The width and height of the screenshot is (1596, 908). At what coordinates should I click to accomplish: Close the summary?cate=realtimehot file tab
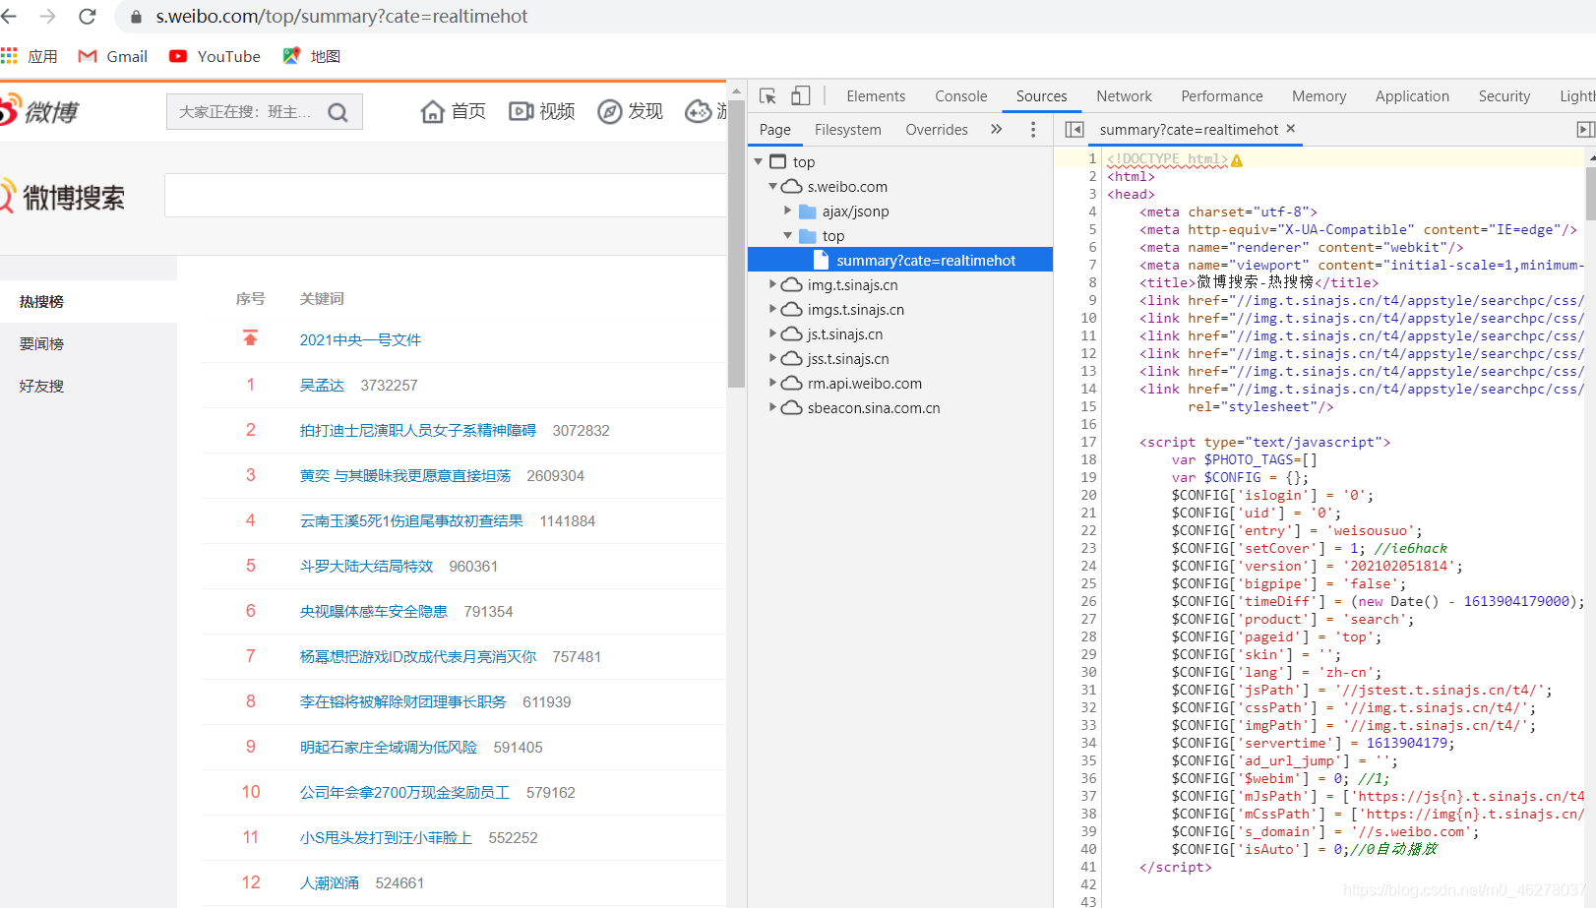pos(1290,128)
